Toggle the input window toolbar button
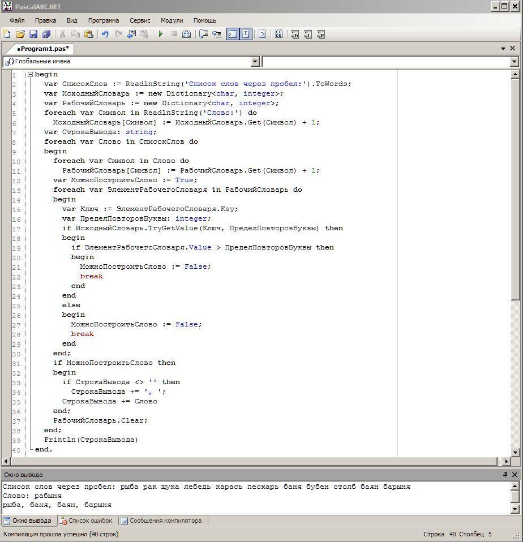The image size is (523, 542). (246, 34)
